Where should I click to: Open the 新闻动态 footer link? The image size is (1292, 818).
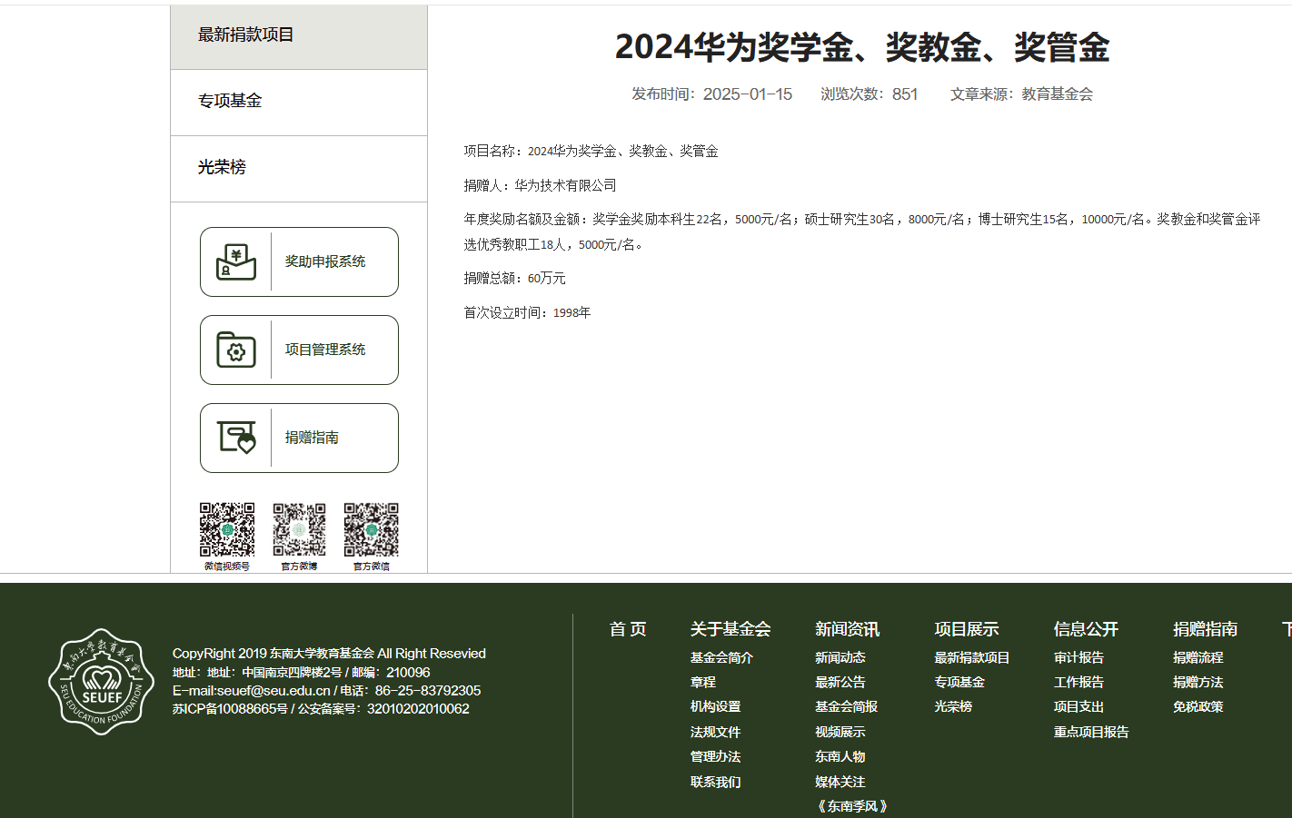(x=840, y=657)
